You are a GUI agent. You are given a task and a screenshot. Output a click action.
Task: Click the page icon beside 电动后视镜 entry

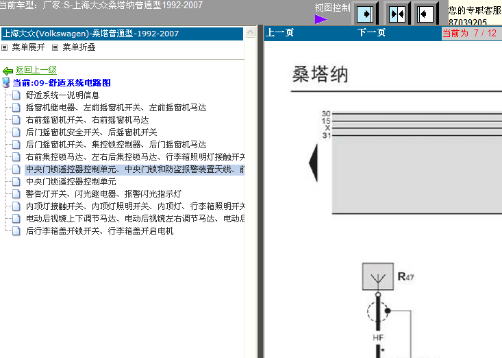pos(16,219)
